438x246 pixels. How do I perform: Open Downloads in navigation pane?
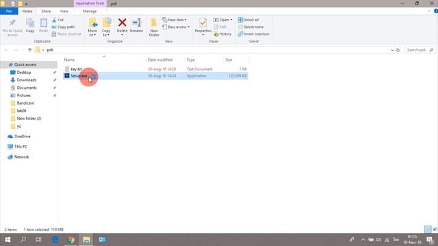click(26, 80)
